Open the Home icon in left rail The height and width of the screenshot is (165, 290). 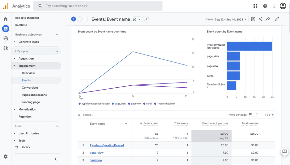click(x=5, y=19)
